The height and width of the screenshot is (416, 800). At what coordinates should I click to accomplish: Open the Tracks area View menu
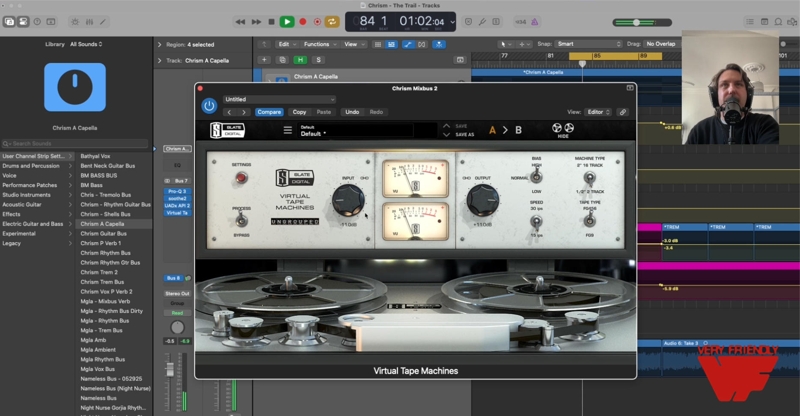355,44
